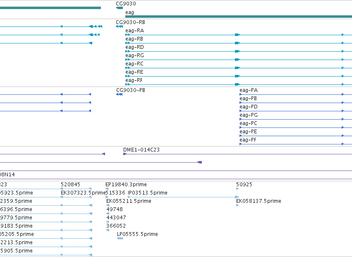Select the LP05555.5prime EST label
This screenshot has height=257, width=352.
(x=137, y=234)
